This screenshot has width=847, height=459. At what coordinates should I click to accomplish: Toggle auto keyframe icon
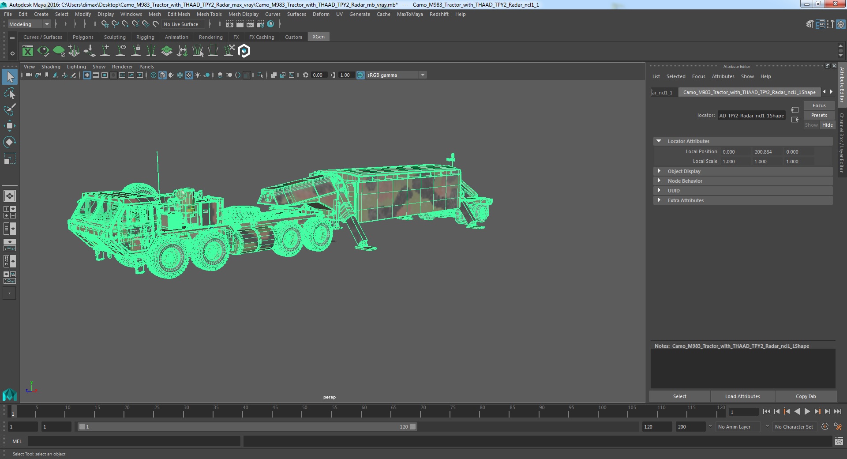[x=825, y=427]
